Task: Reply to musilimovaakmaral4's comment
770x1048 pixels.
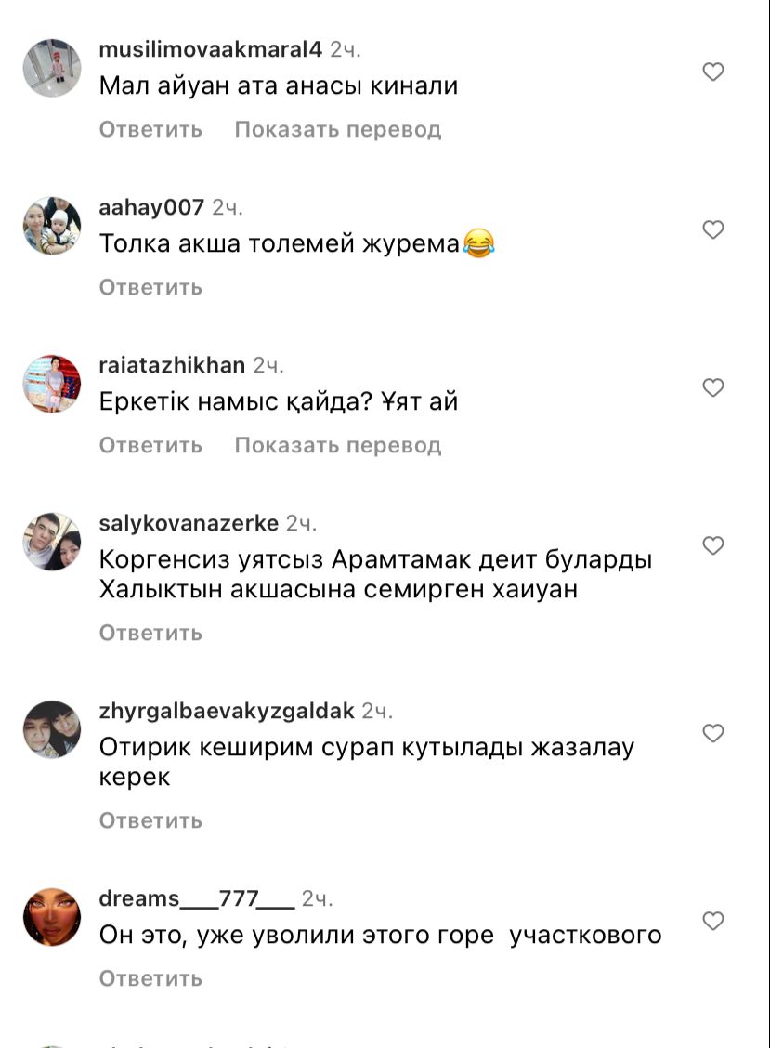Action: tap(150, 129)
